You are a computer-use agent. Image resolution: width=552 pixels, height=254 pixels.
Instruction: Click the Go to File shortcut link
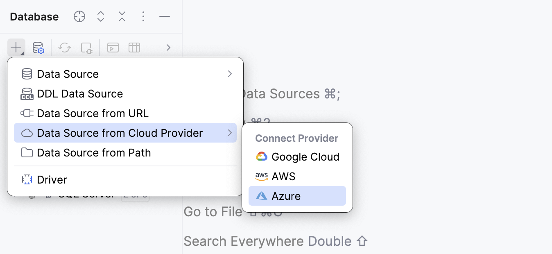point(213,211)
